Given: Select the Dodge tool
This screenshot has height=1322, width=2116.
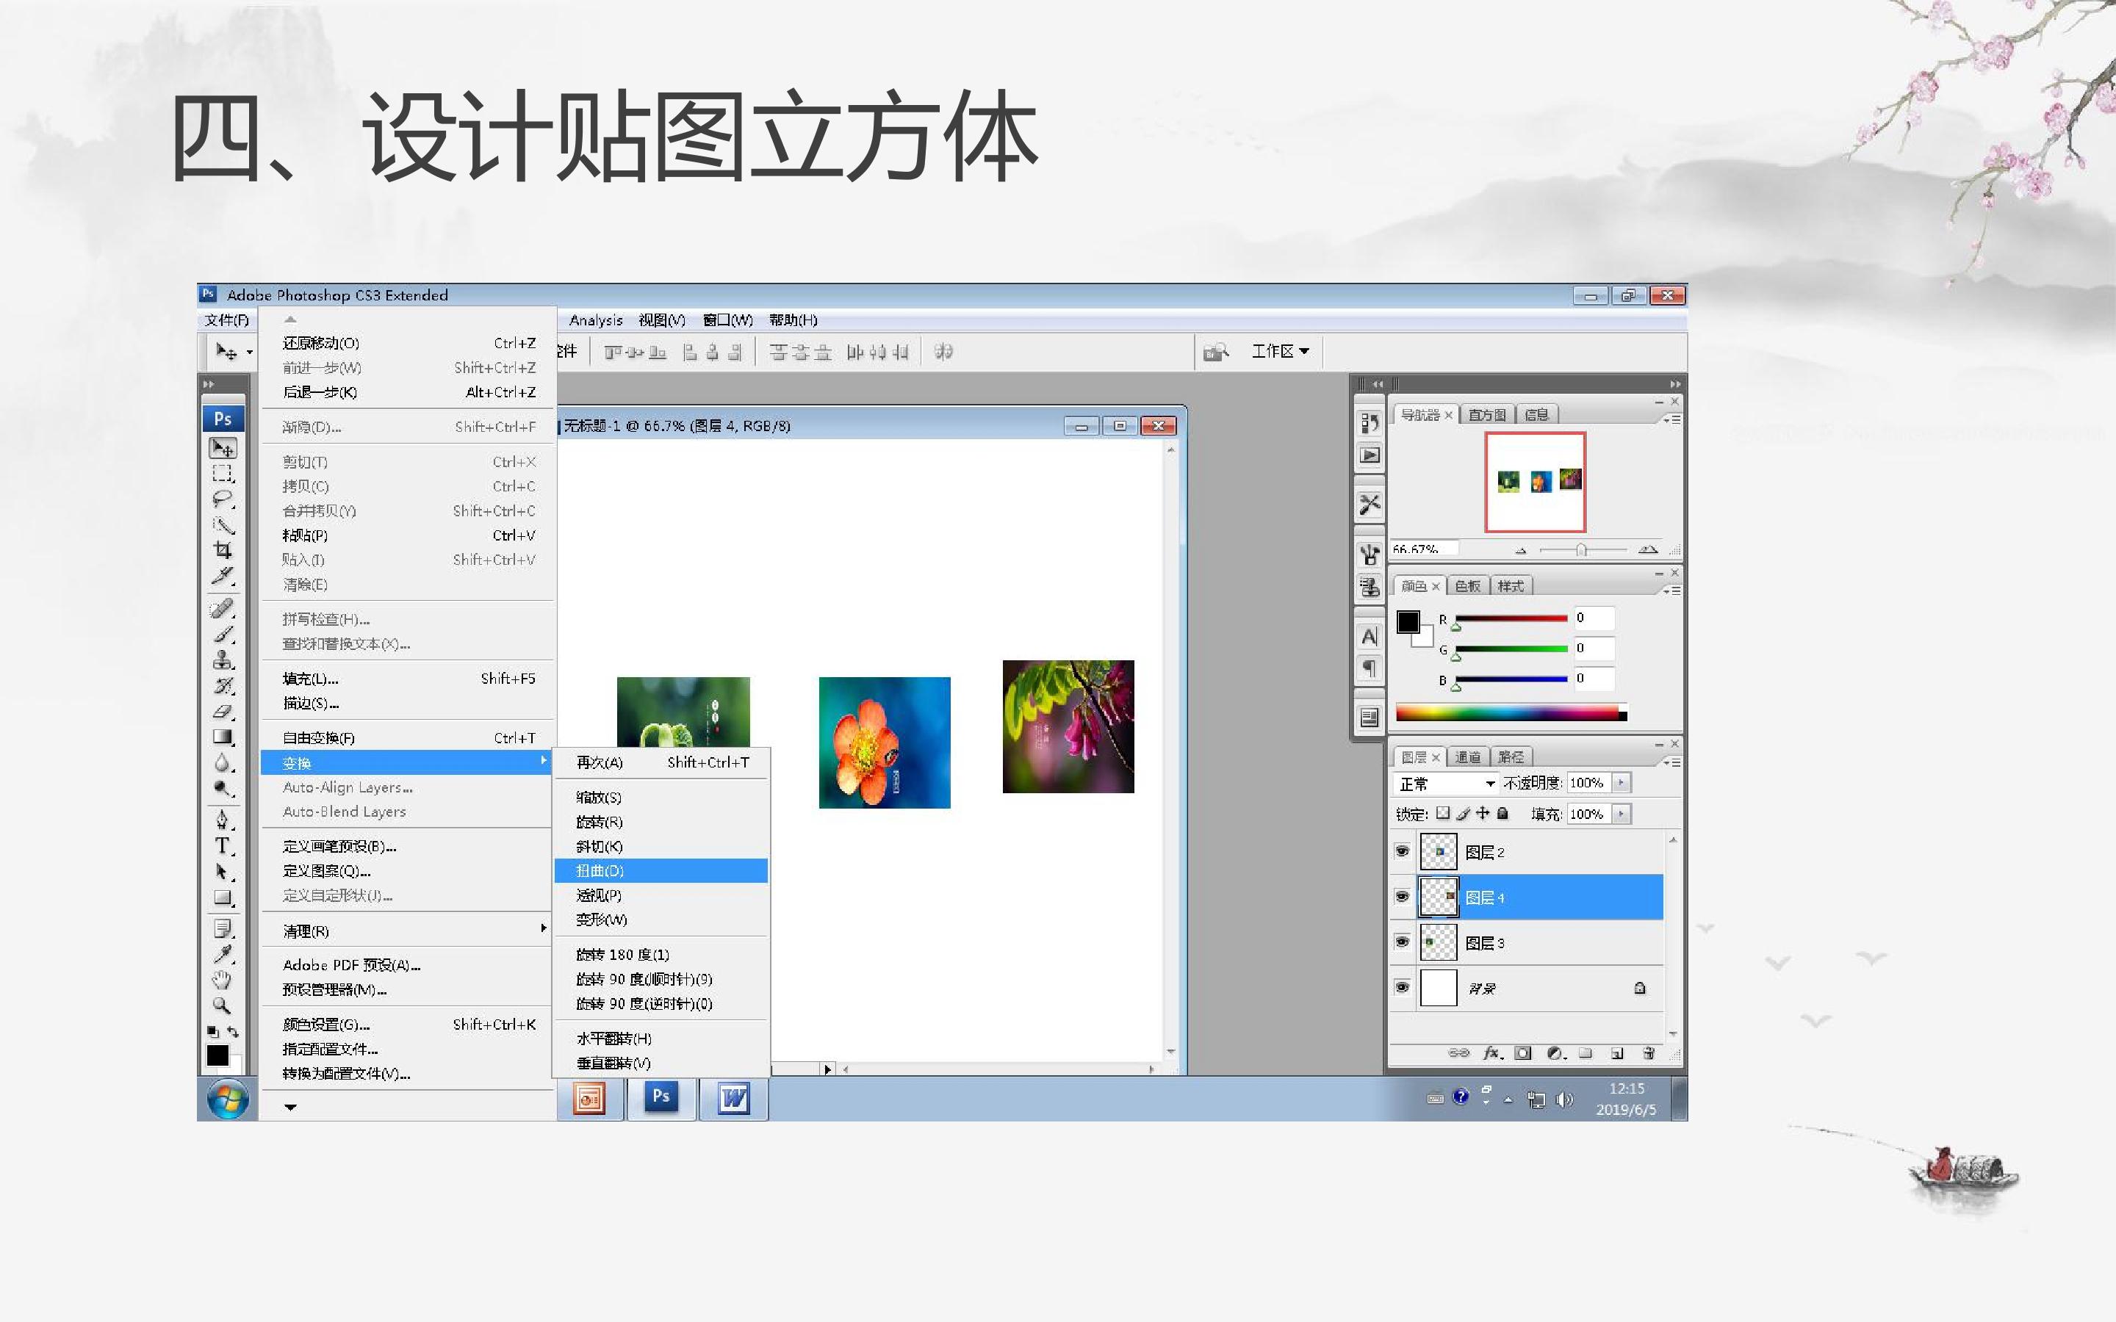Looking at the screenshot, I should (223, 789).
